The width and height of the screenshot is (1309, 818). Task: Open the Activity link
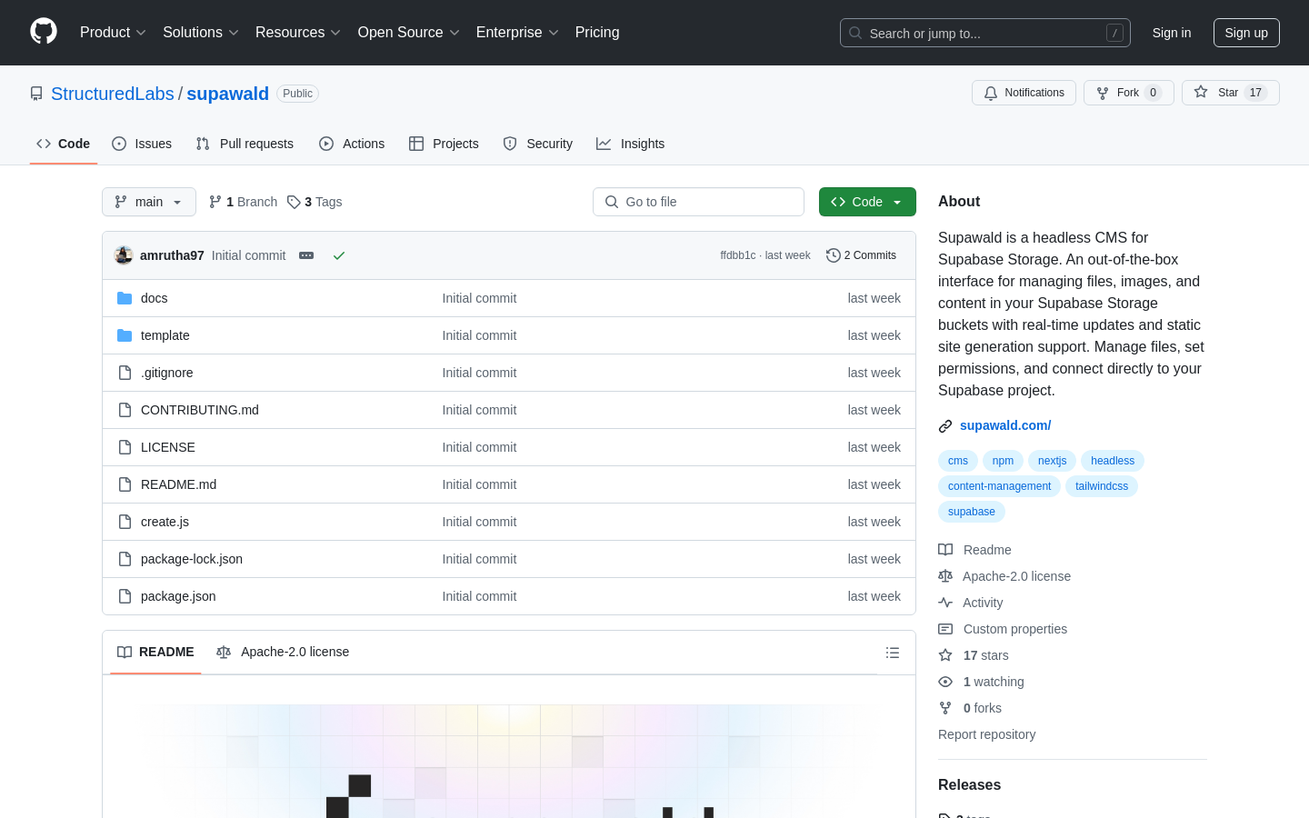[x=971, y=603]
